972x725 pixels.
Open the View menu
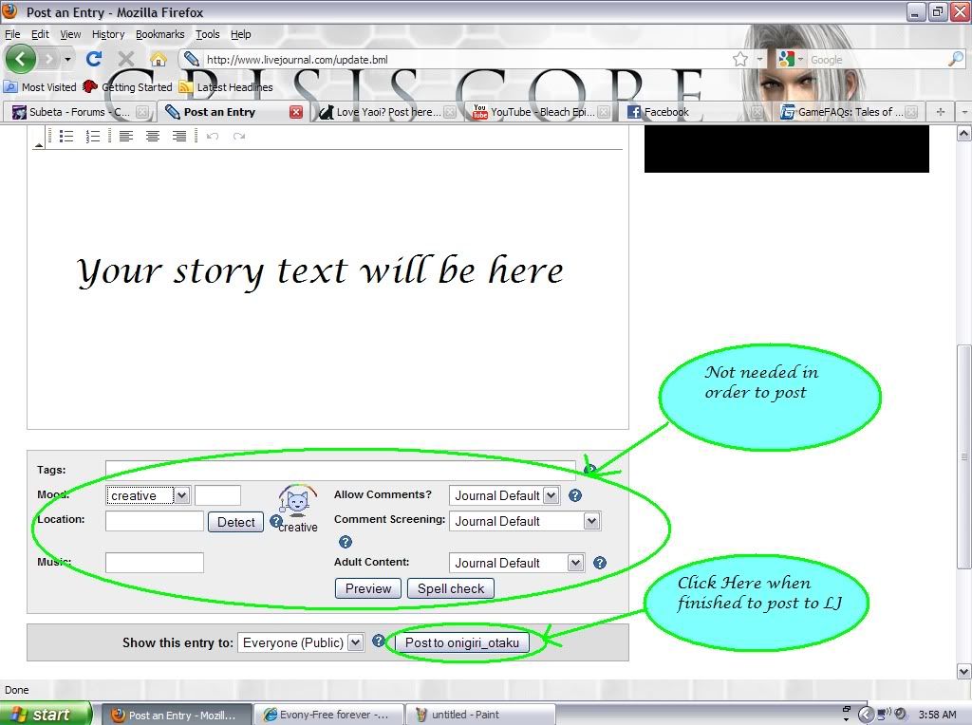(x=70, y=34)
